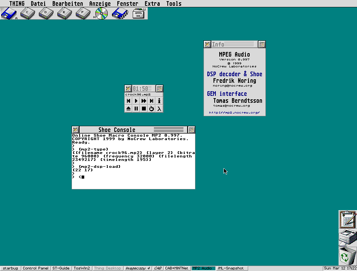The height and width of the screenshot is (271, 357).
Task: Open hard drive F icon
Action: 83,13
